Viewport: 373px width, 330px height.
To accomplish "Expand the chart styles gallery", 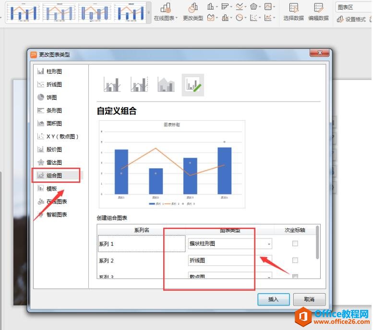I will (149, 12).
